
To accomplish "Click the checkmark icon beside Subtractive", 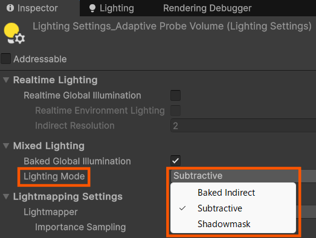I will pyautogui.click(x=182, y=208).
